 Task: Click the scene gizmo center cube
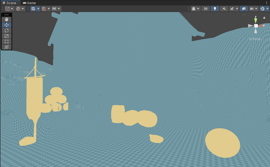(x=256, y=25)
